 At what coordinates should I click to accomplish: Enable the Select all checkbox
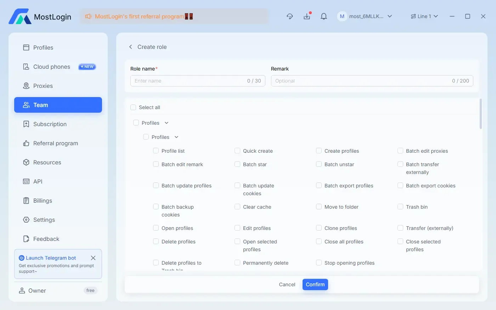point(133,107)
